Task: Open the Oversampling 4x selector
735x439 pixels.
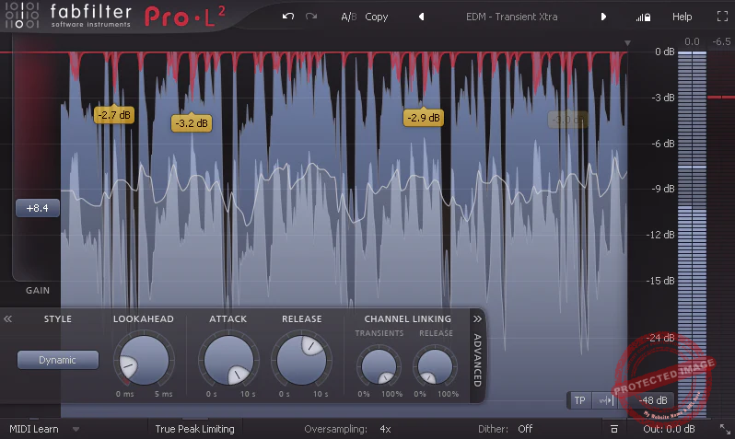Action: pyautogui.click(x=385, y=429)
